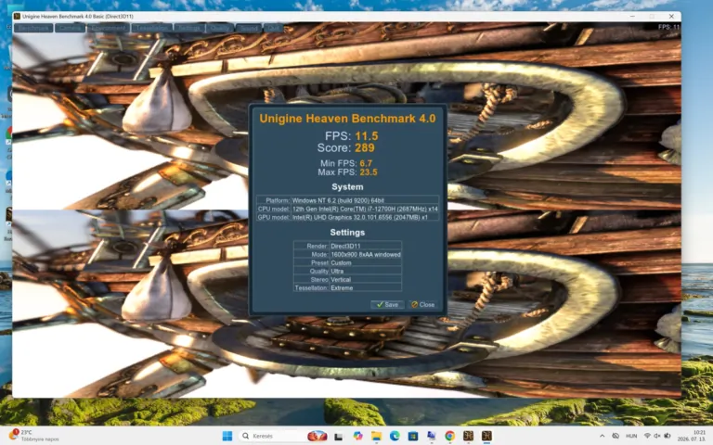
Task: Click the crossed-out camera tray icon
Action: coord(616,436)
